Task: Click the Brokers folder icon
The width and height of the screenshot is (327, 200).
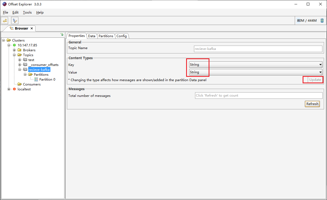Action: tap(20, 50)
